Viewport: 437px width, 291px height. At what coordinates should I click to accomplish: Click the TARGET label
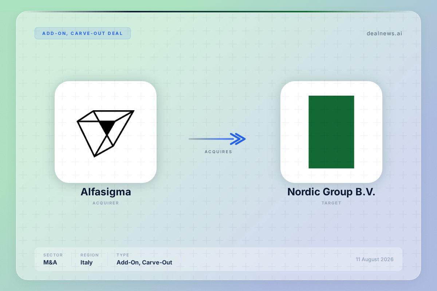[x=331, y=203]
